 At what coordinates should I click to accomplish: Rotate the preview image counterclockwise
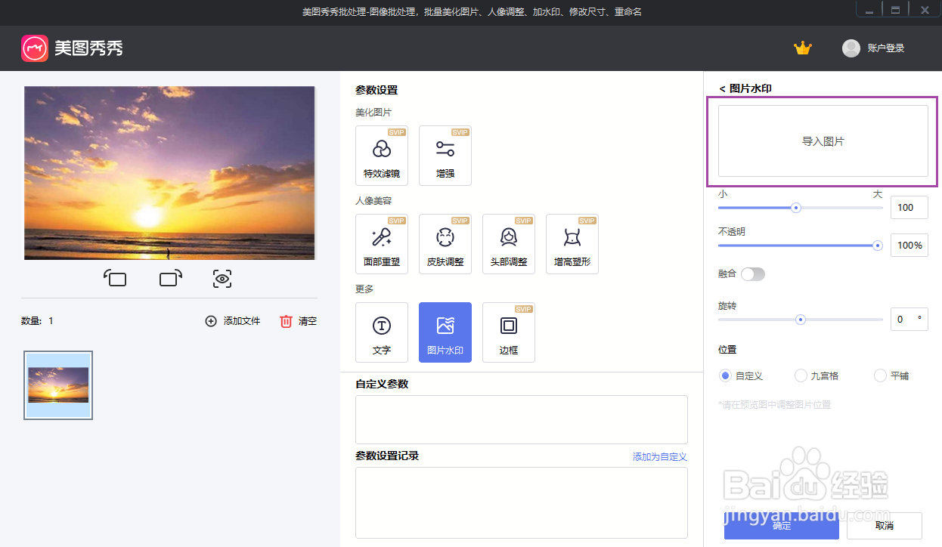(x=115, y=279)
